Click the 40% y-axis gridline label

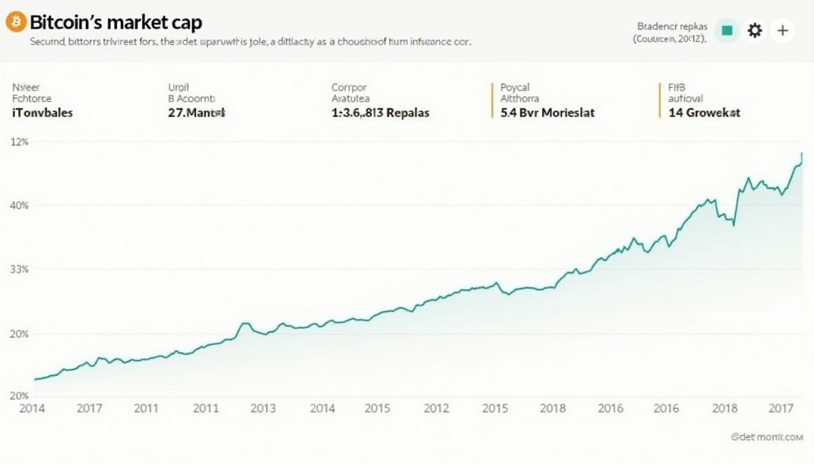[x=19, y=205]
